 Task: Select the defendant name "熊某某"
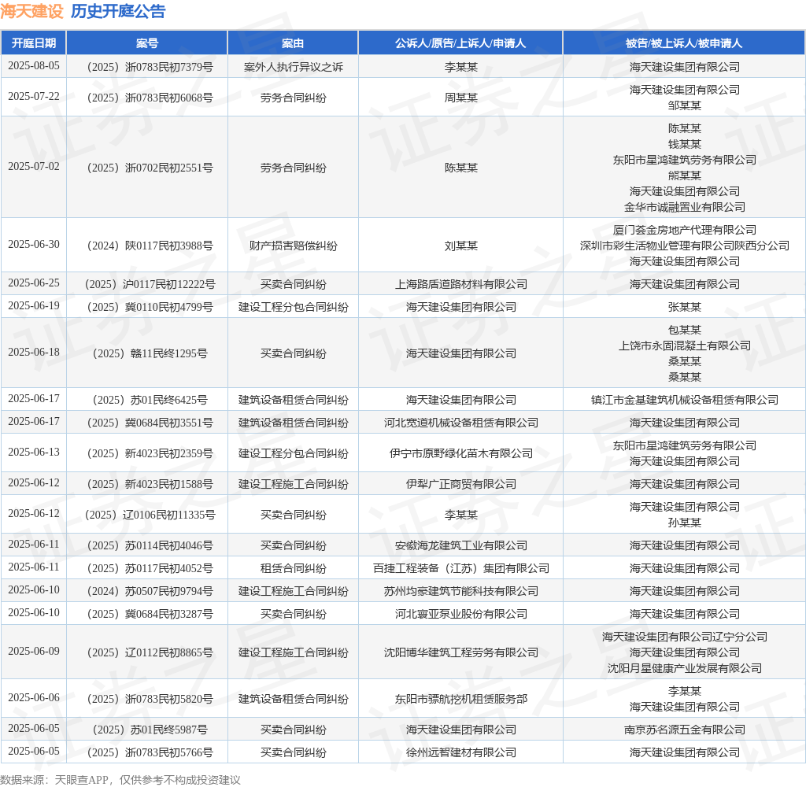pyautogui.click(x=684, y=176)
